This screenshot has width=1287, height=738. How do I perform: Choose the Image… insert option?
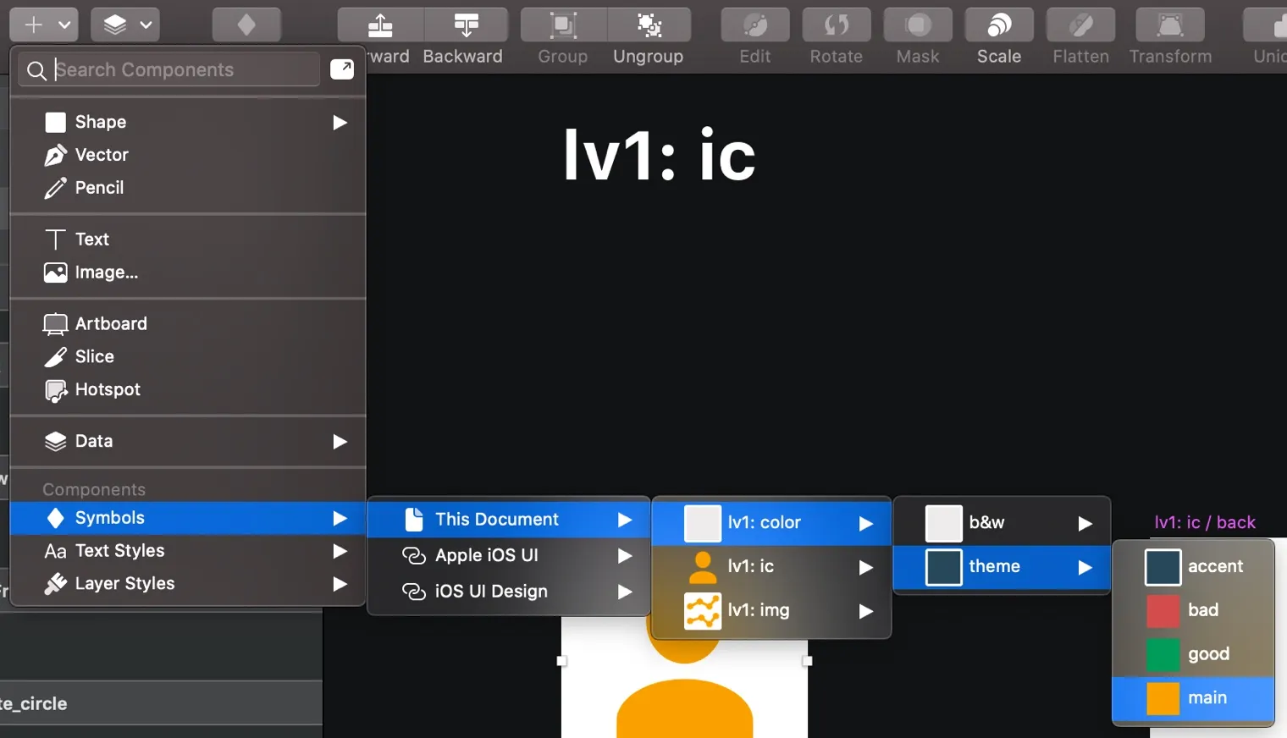coord(106,273)
